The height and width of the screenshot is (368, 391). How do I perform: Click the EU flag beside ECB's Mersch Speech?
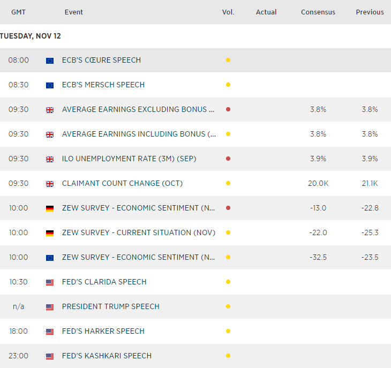pos(50,85)
